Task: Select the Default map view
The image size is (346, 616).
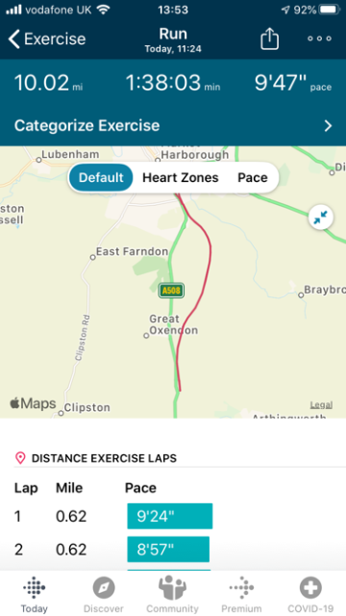Action: [x=101, y=177]
